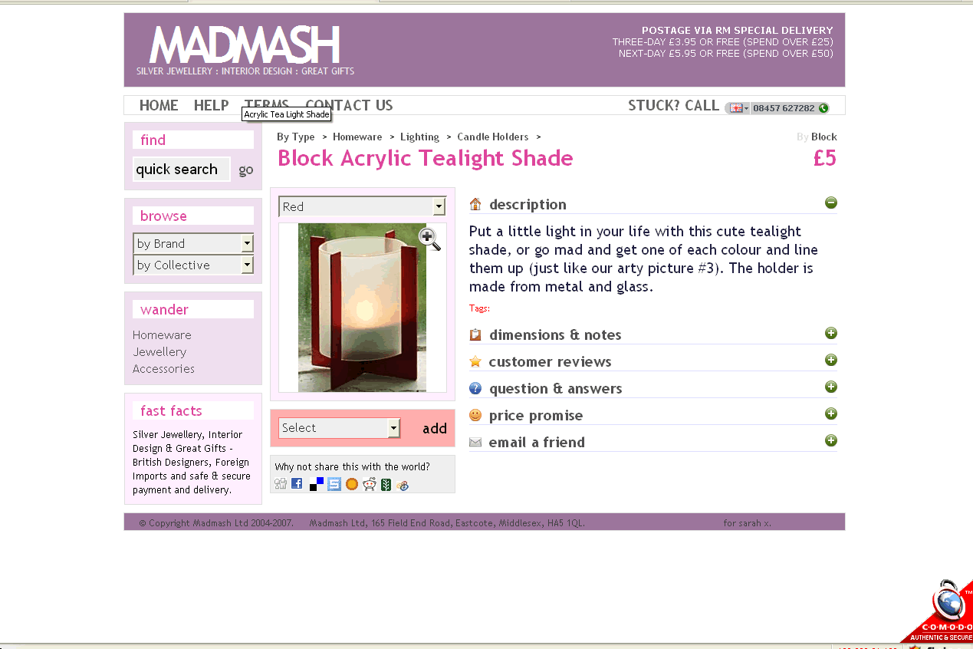Click the Comodo Authentic & Secure badge

coord(941,614)
